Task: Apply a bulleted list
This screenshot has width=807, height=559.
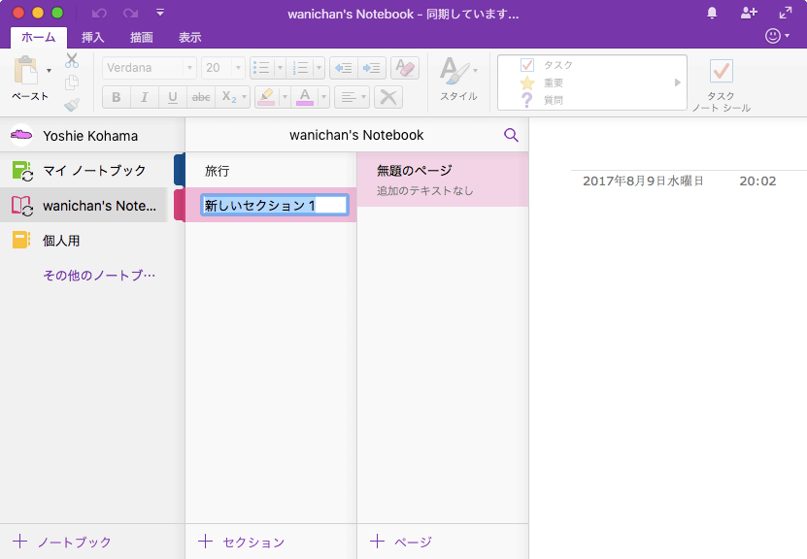Action: 262,68
